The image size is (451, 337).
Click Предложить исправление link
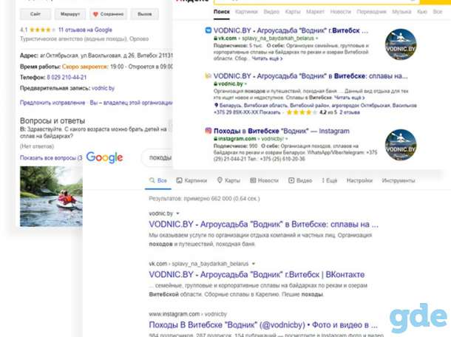pos(52,103)
